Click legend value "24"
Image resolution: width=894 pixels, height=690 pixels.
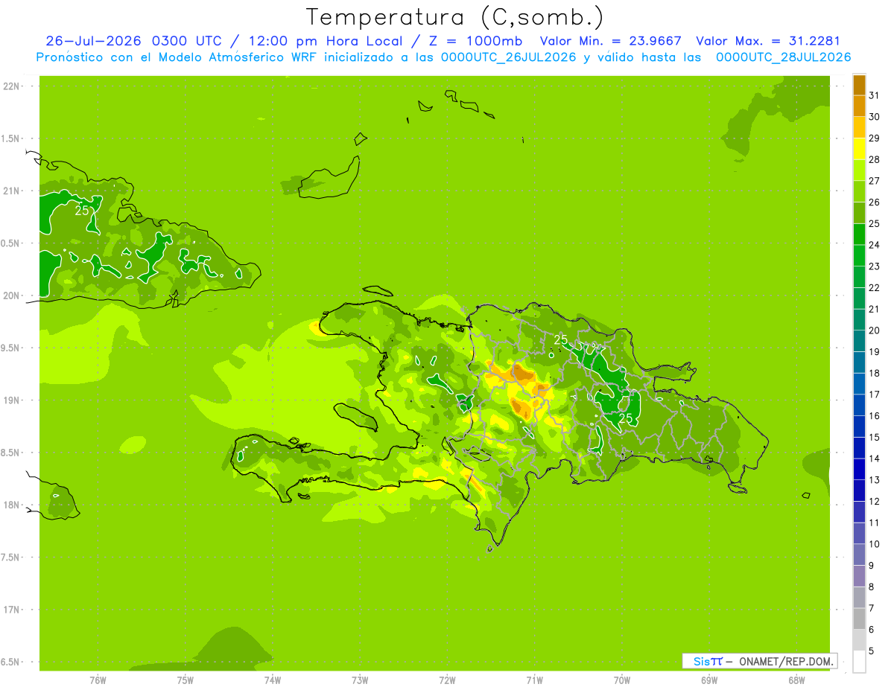tap(874, 245)
